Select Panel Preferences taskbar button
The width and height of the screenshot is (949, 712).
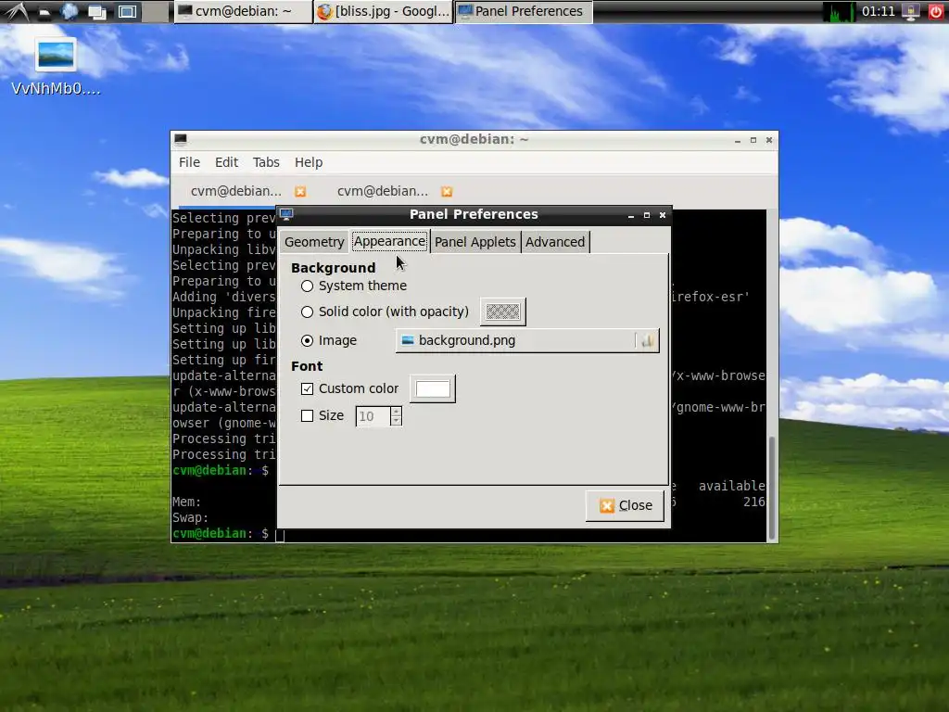(524, 11)
